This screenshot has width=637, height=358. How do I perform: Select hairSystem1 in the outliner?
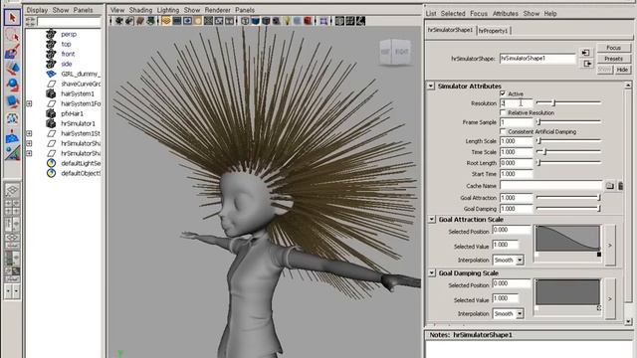pyautogui.click(x=78, y=93)
